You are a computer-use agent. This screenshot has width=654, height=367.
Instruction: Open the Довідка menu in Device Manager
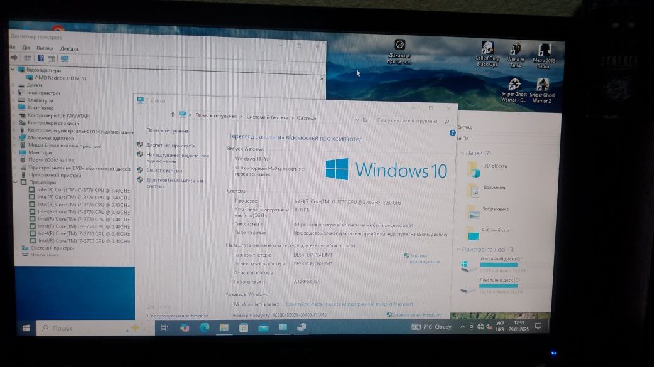click(69, 49)
